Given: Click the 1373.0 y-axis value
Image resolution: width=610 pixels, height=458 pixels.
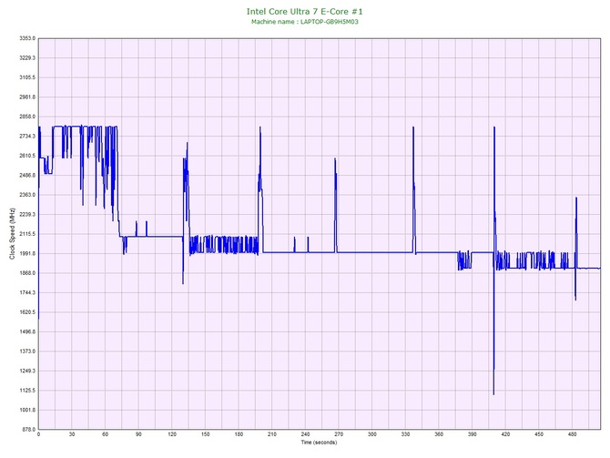Looking at the screenshot, I should [x=27, y=351].
